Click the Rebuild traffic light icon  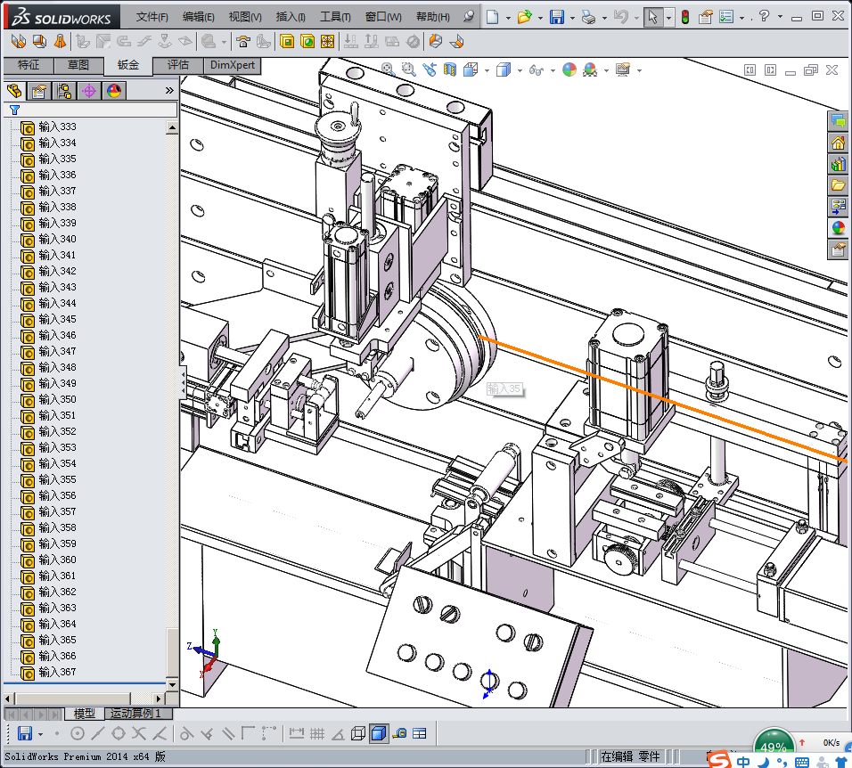pyautogui.click(x=684, y=17)
